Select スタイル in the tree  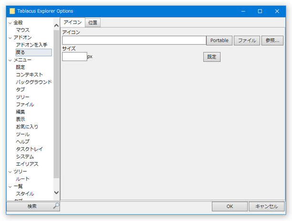tap(25, 194)
